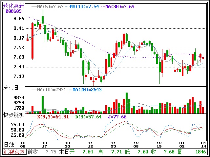Screen dimensions: 210x157
Task: Click the high price value 7.71
Action: [116, 152]
